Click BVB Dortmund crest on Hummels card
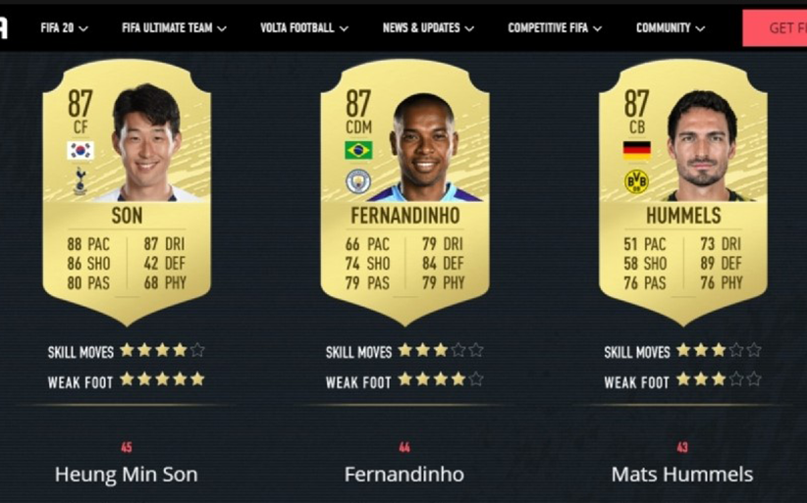The width and height of the screenshot is (807, 503). pos(636,181)
